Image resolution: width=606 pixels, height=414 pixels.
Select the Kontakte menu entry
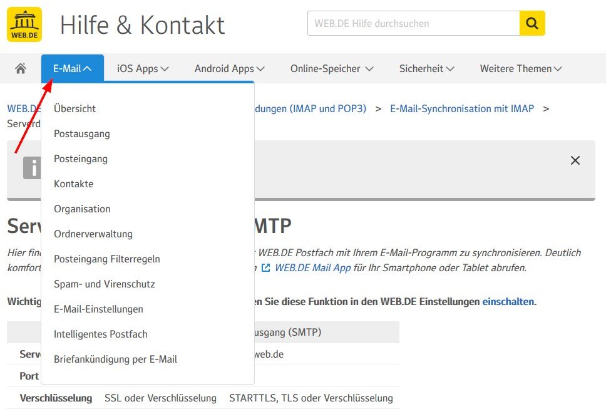(x=73, y=184)
